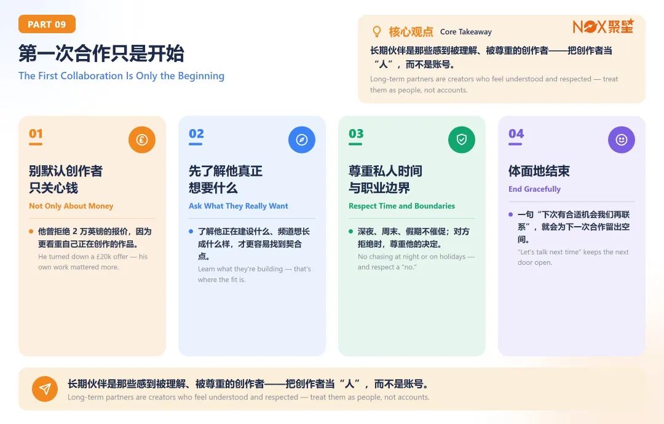Image resolution: width=664 pixels, height=424 pixels.
Task: Click the bullet text about 2 万英镑的报价
Action: pyautogui.click(x=95, y=238)
